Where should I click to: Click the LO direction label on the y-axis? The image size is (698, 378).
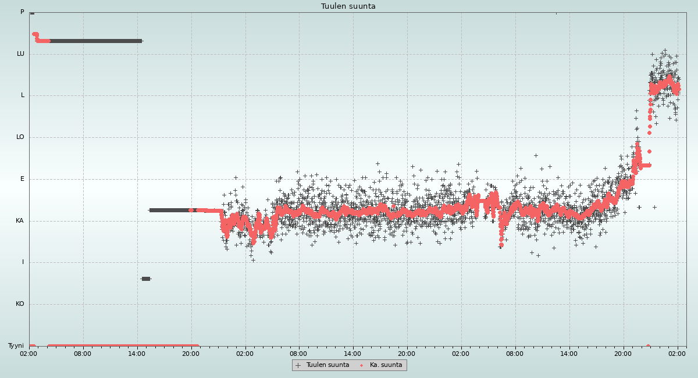(20, 137)
